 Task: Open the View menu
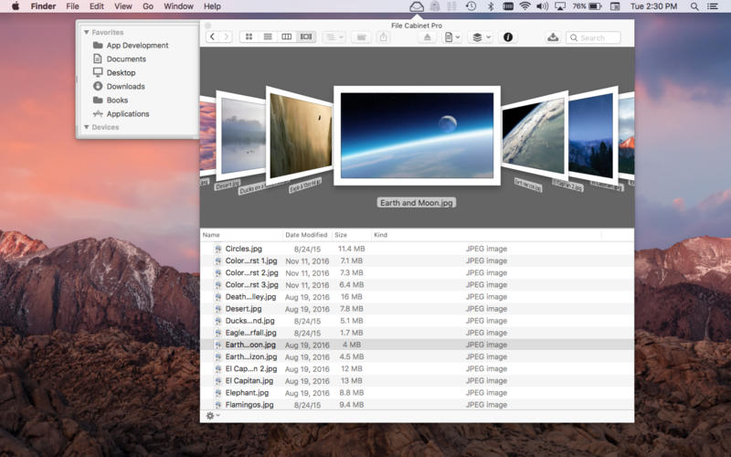[x=123, y=6]
